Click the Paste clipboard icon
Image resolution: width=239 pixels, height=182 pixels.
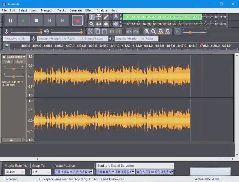pos(104,31)
